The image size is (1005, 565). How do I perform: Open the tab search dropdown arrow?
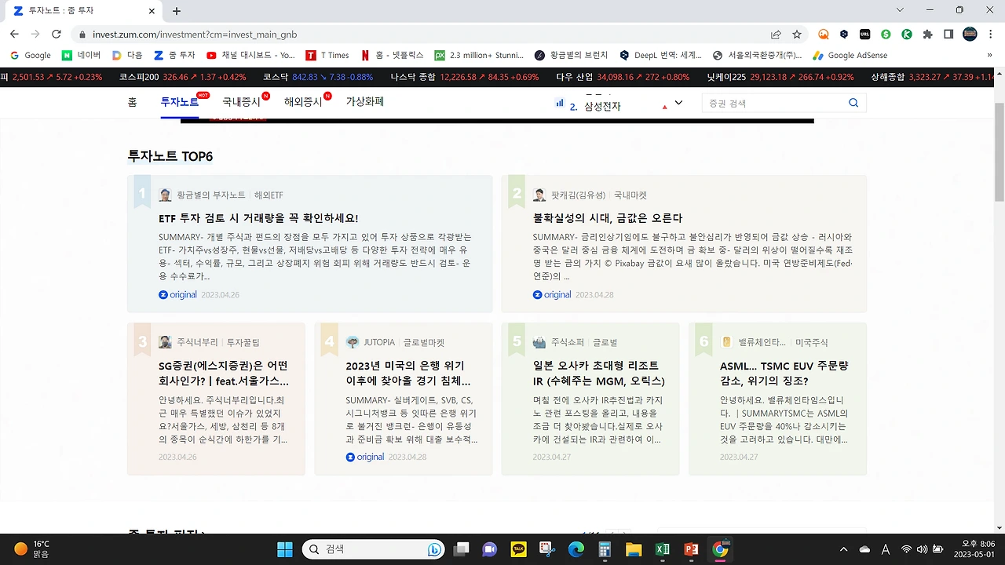(x=900, y=10)
